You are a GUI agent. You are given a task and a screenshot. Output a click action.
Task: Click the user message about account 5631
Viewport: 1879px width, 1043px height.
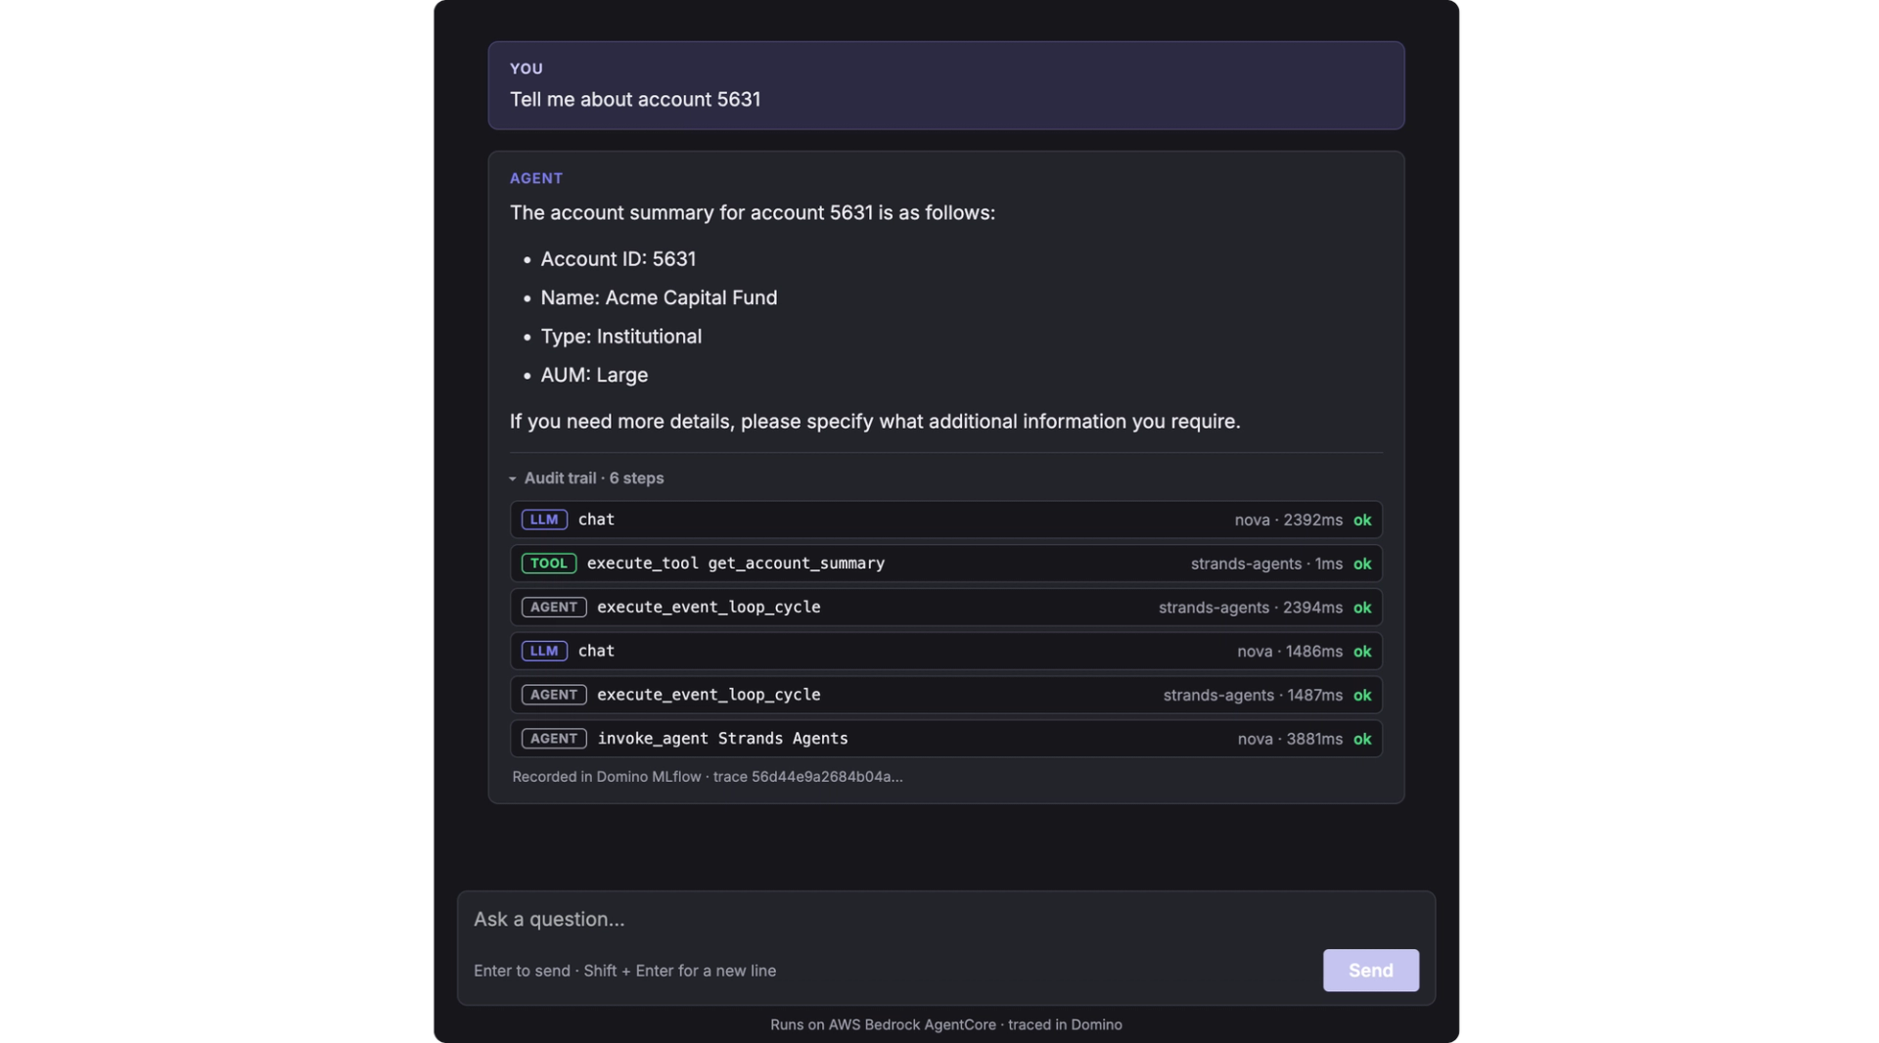click(x=635, y=100)
